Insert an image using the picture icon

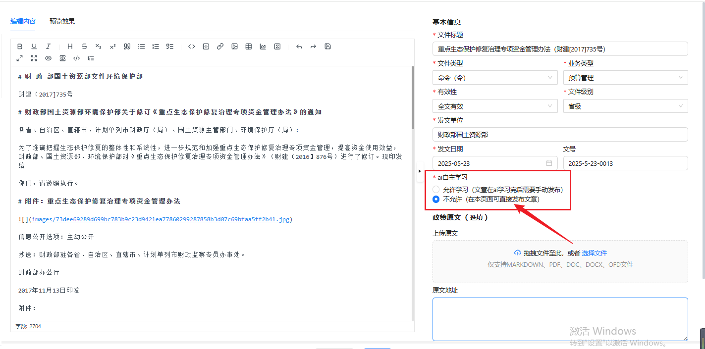point(234,47)
